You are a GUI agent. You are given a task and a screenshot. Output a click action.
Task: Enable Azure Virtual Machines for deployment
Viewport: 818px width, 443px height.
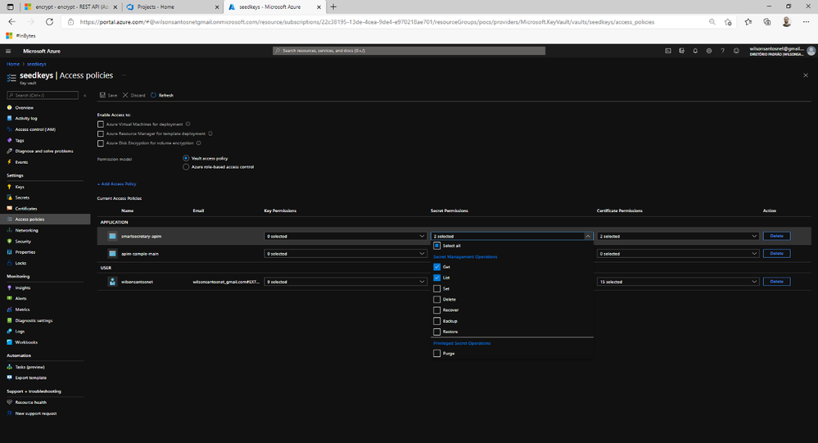[x=101, y=124]
